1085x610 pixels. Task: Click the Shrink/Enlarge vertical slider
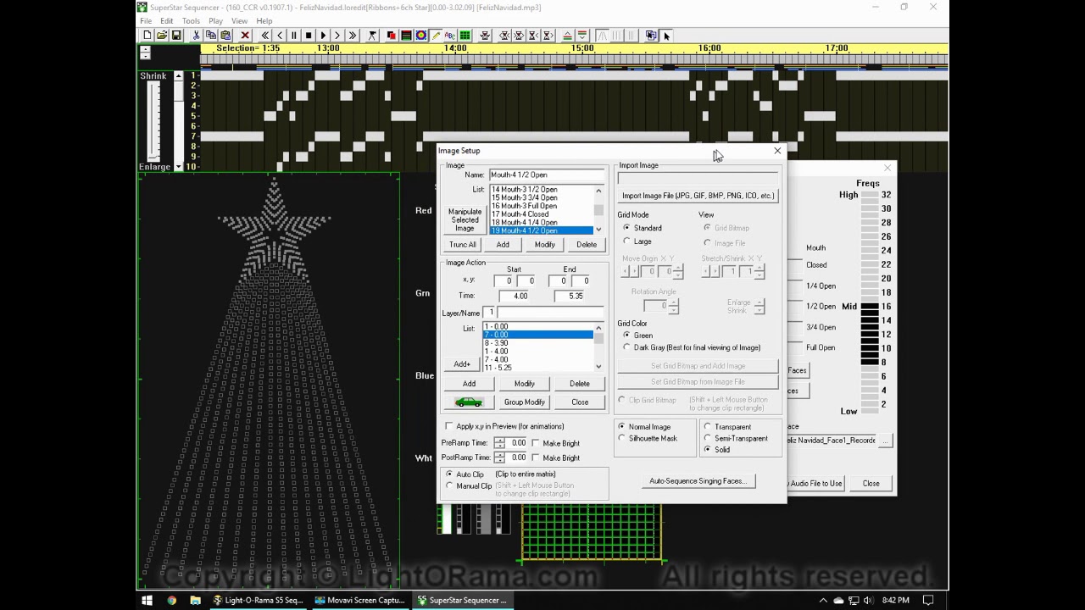point(153,121)
